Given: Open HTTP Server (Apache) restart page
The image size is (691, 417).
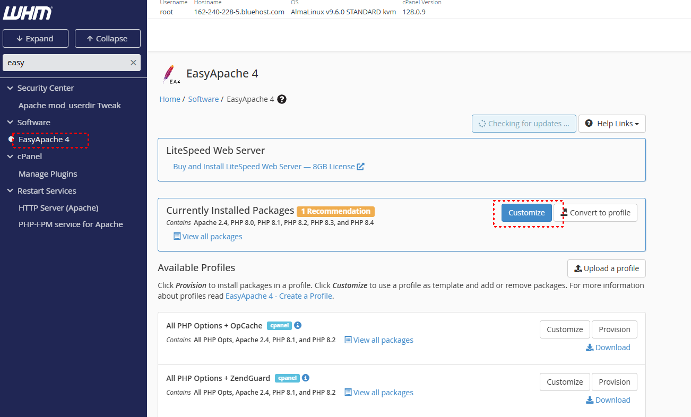Looking at the screenshot, I should pos(58,208).
